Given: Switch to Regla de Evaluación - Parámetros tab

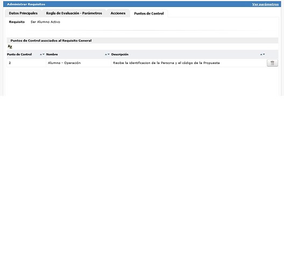Looking at the screenshot, I should [x=74, y=13].
